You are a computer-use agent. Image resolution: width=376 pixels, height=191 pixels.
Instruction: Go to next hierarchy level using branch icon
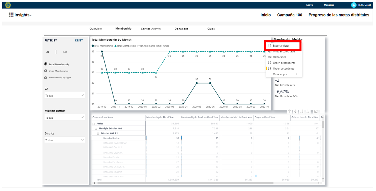[307, 111]
